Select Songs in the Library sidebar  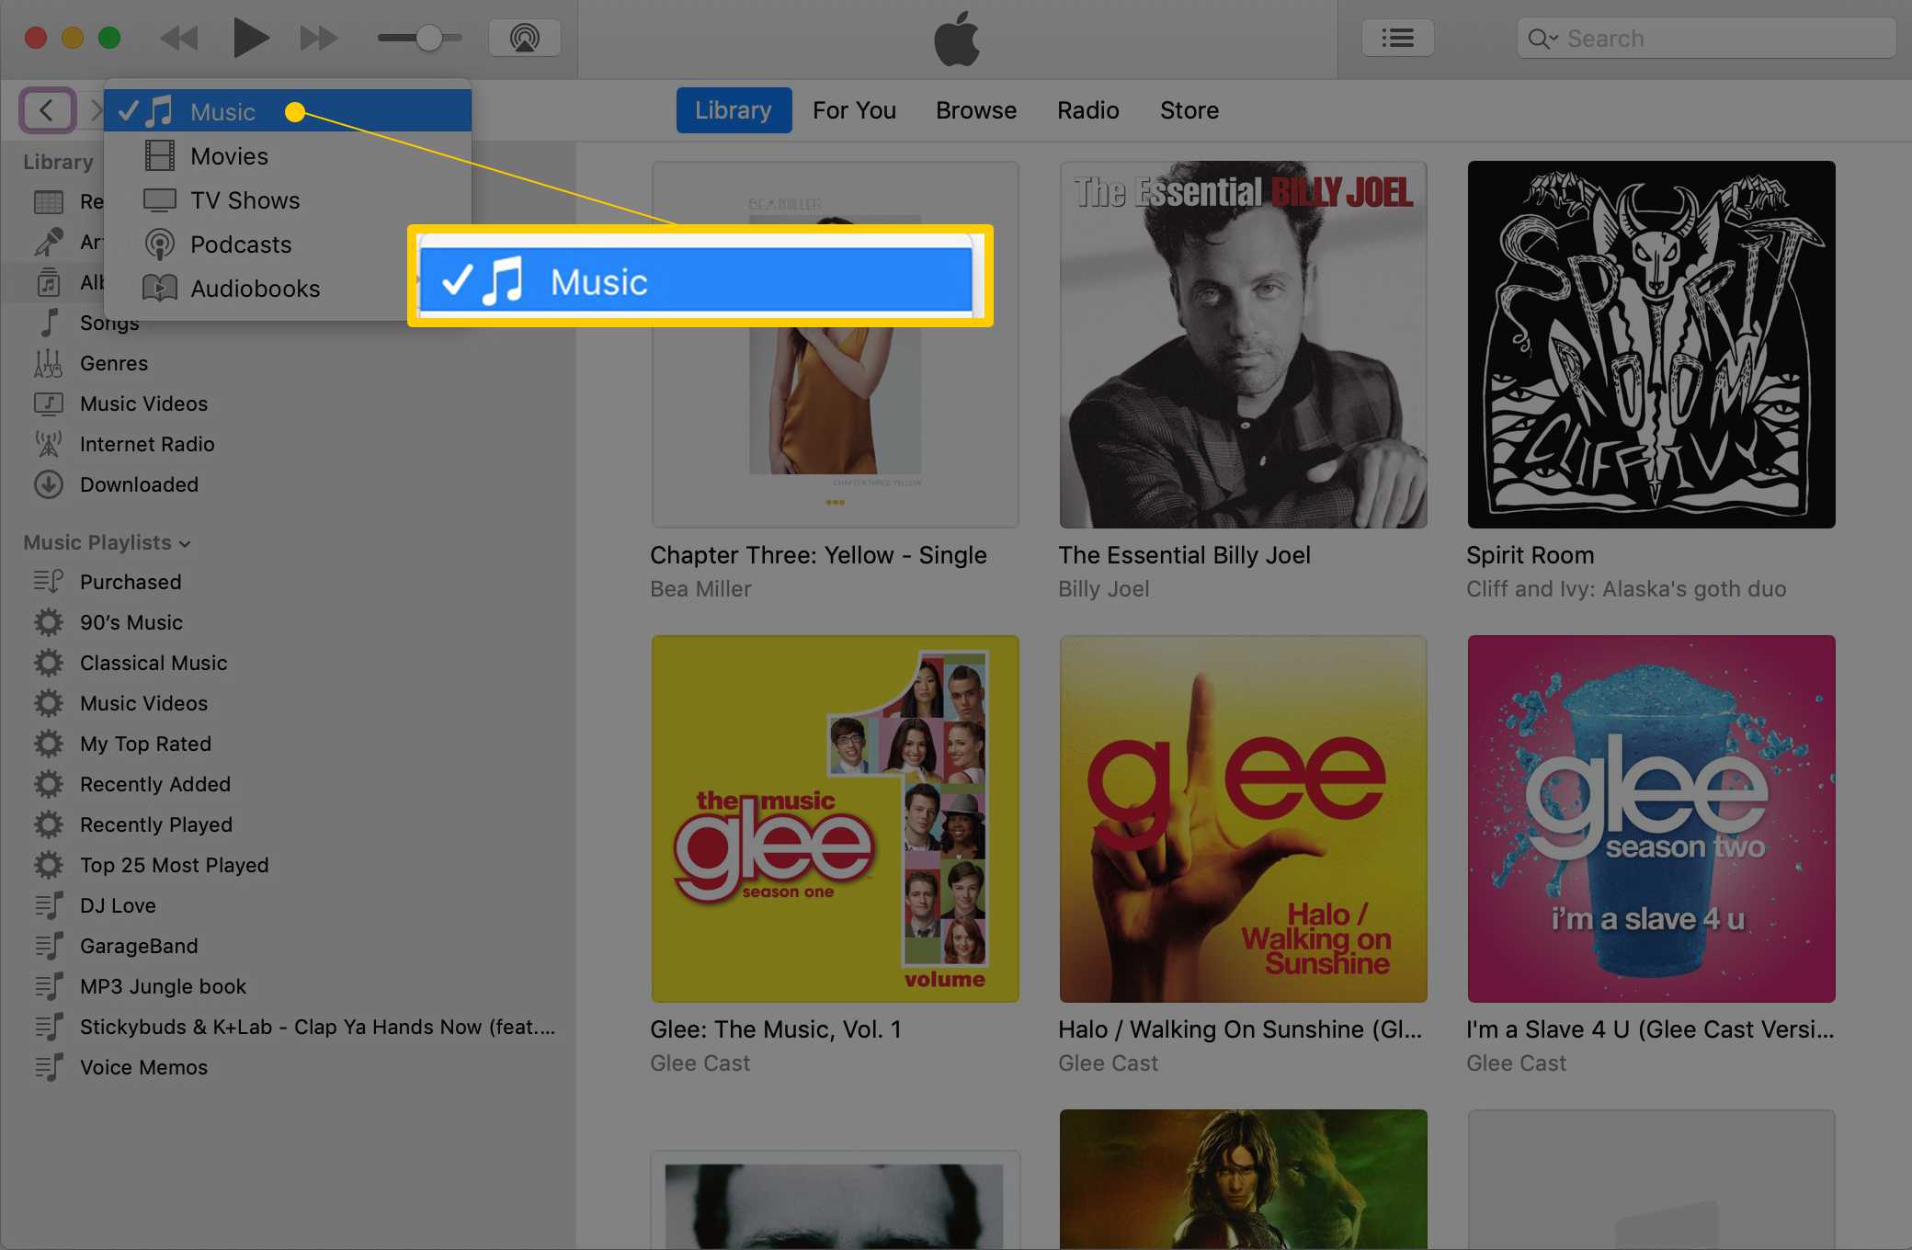tap(109, 323)
